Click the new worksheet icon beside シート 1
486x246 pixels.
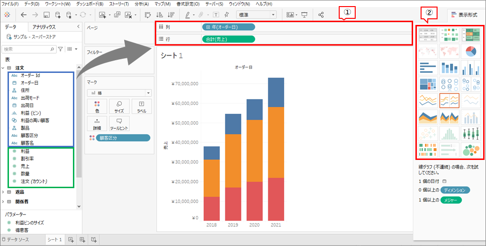[x=71, y=240]
